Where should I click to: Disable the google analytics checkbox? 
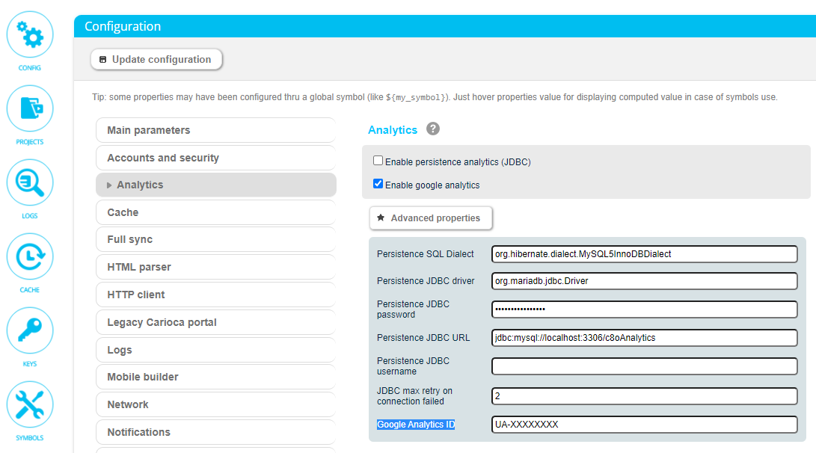point(378,184)
